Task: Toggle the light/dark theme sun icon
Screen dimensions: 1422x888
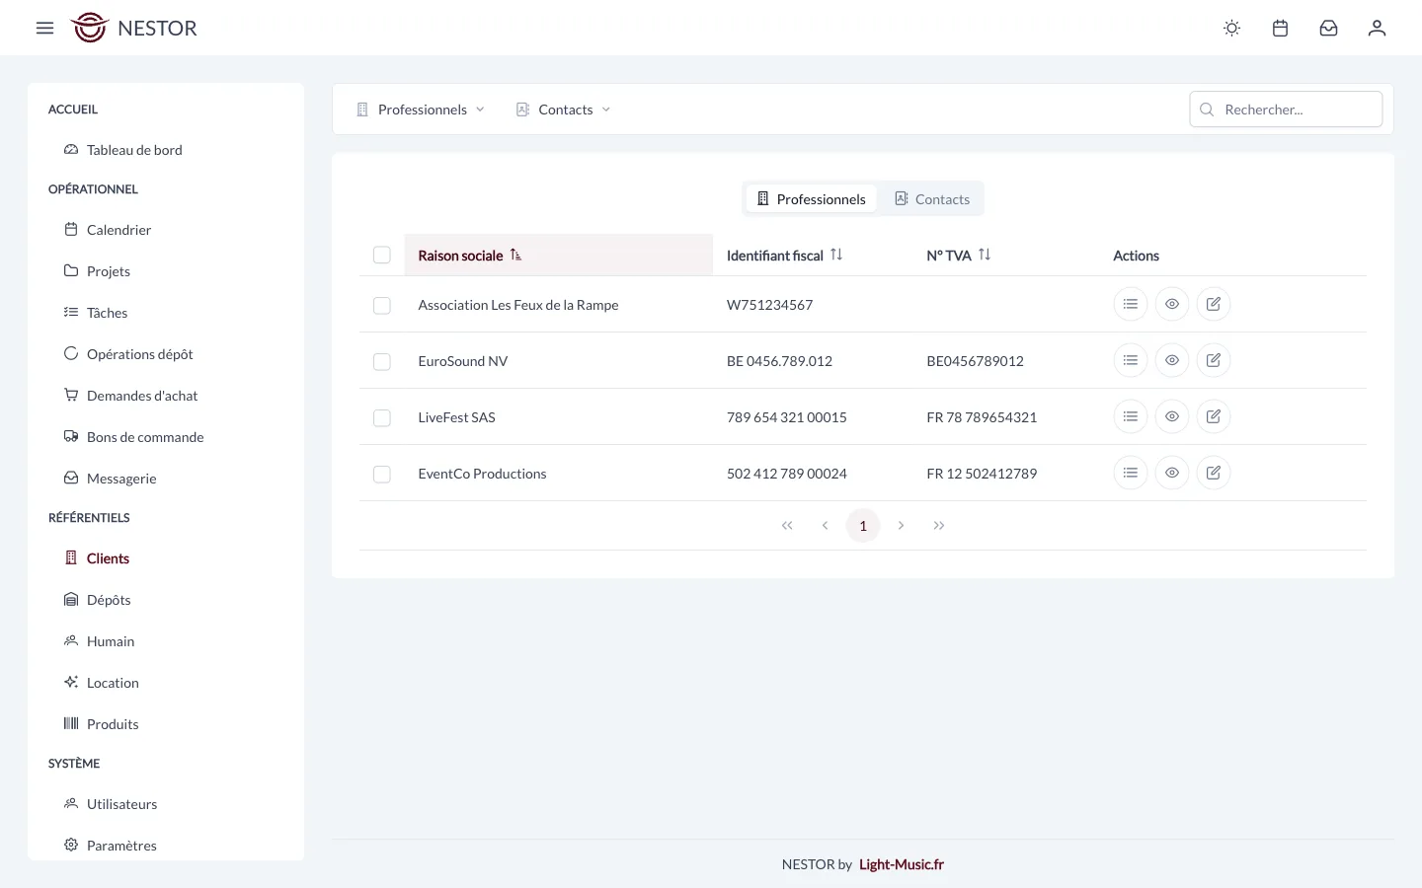Action: (1231, 28)
